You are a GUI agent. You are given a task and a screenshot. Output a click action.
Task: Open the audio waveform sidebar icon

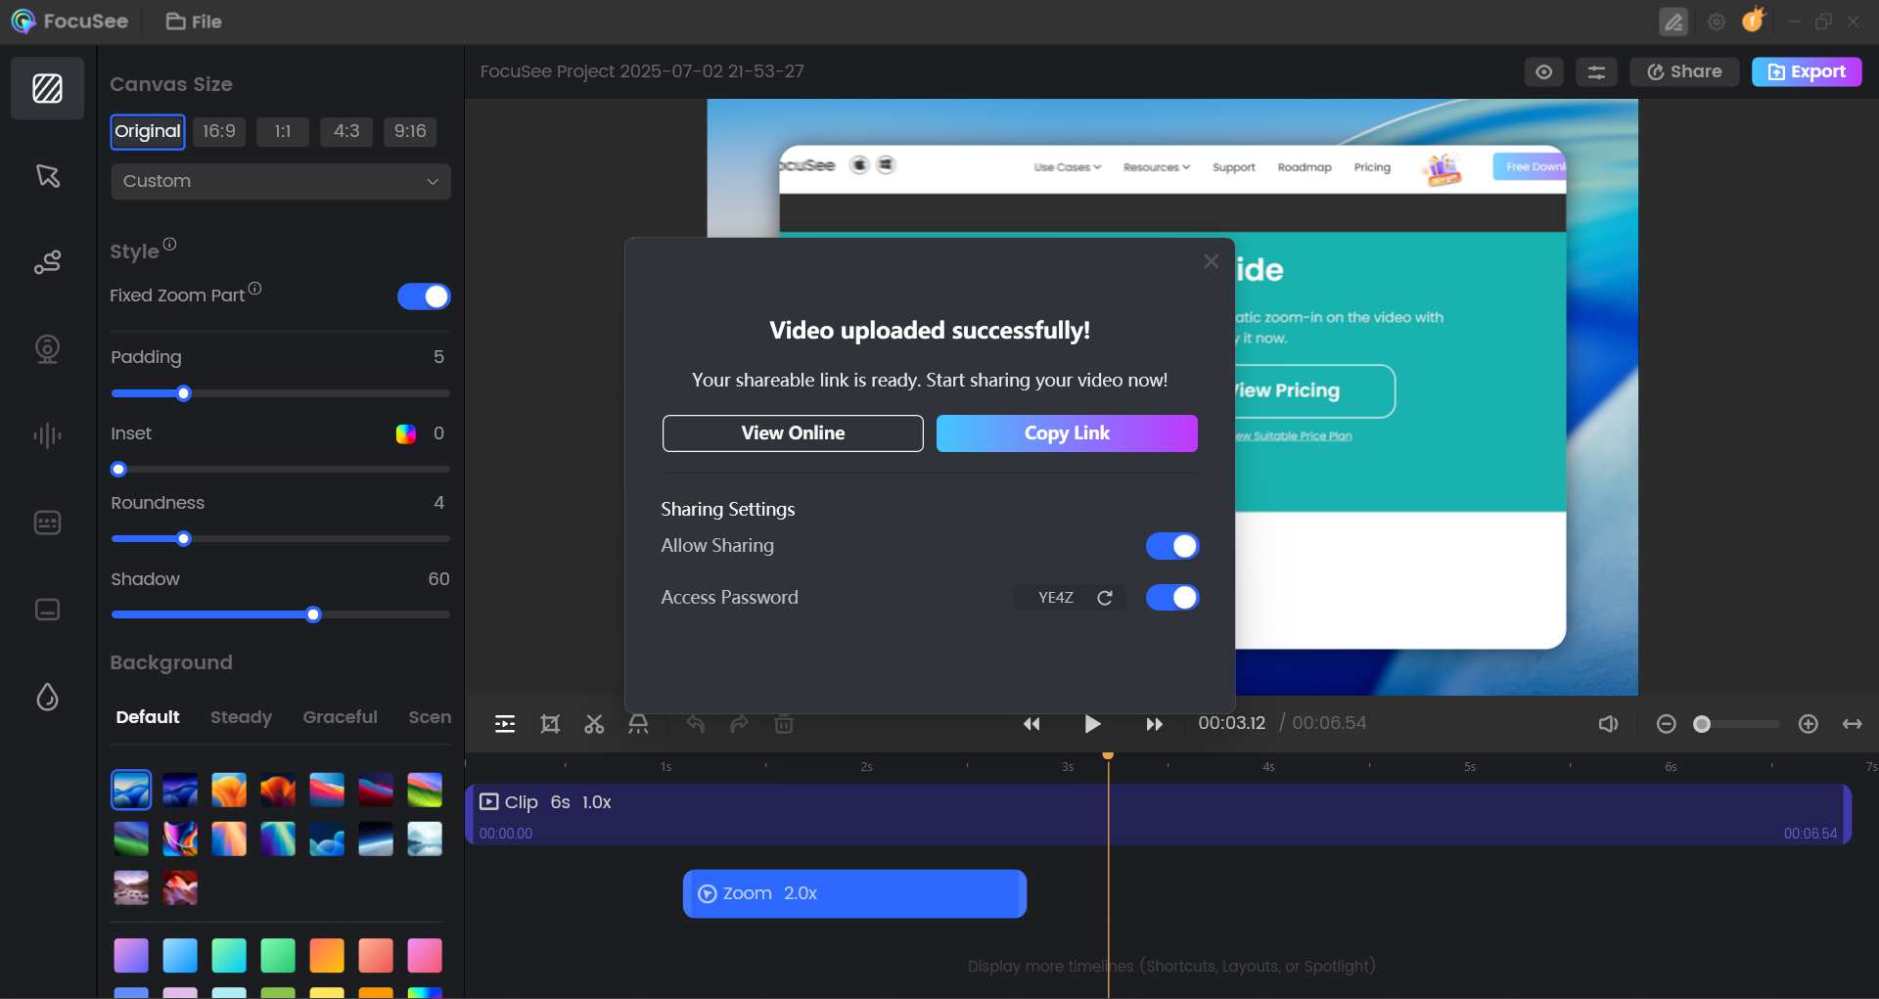47,435
